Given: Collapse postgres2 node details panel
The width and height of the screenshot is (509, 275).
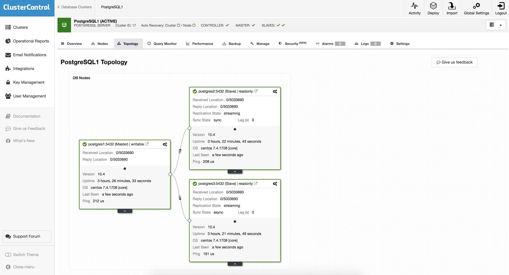Looking at the screenshot, I should tap(235, 172).
